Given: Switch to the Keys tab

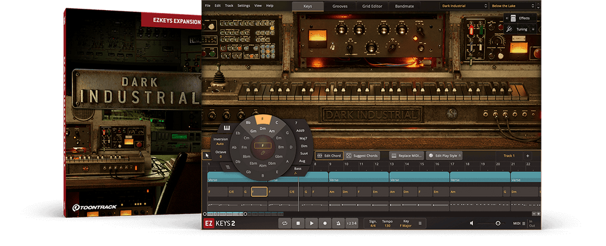Looking at the screenshot, I should (308, 6).
